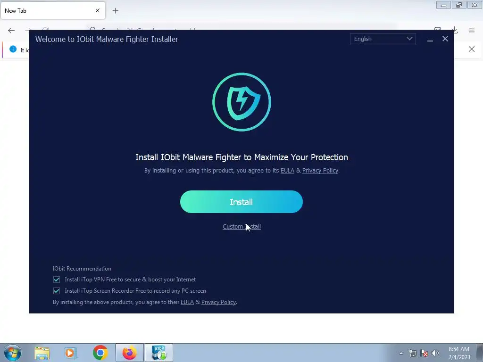Image resolution: width=483 pixels, height=362 pixels.
Task: Select the IObit installer taskbar item
Action: tap(159, 353)
